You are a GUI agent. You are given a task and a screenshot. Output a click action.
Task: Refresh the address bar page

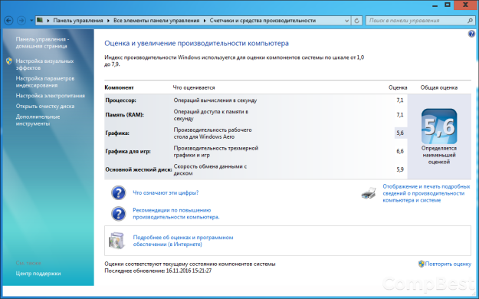[x=356, y=21]
